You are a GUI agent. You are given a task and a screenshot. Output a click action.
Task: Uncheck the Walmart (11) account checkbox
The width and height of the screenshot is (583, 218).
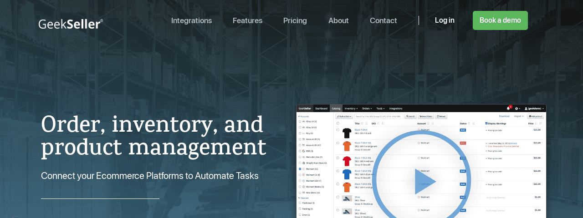(300, 169)
